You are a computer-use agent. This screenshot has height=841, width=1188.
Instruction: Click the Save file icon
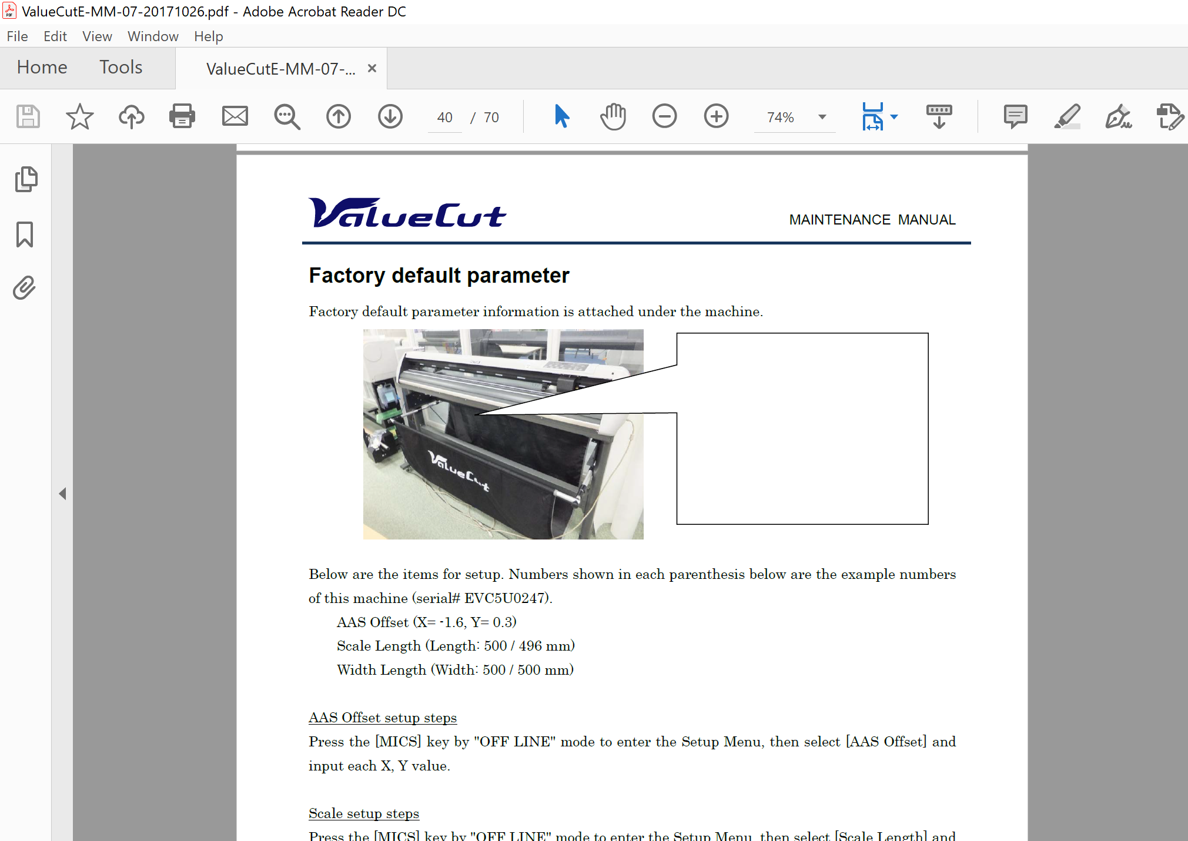(x=28, y=116)
